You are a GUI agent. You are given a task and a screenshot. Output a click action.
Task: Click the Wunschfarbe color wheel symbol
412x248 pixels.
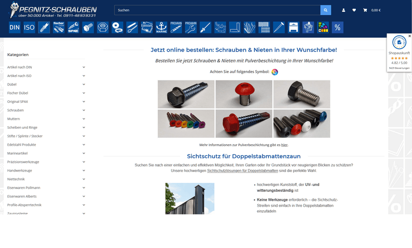tap(275, 72)
